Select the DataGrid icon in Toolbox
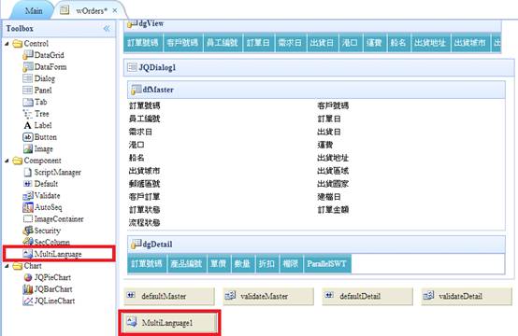The height and width of the screenshot is (336, 518). (x=28, y=55)
